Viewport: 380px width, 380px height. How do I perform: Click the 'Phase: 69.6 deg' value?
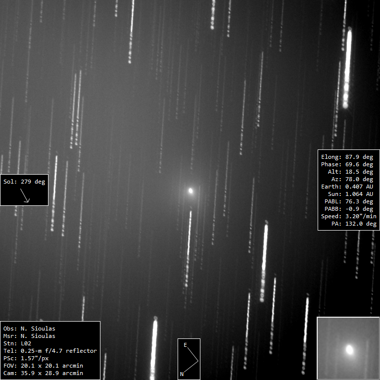(x=347, y=165)
